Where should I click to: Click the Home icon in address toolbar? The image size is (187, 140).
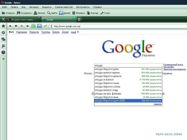(x=39, y=26)
